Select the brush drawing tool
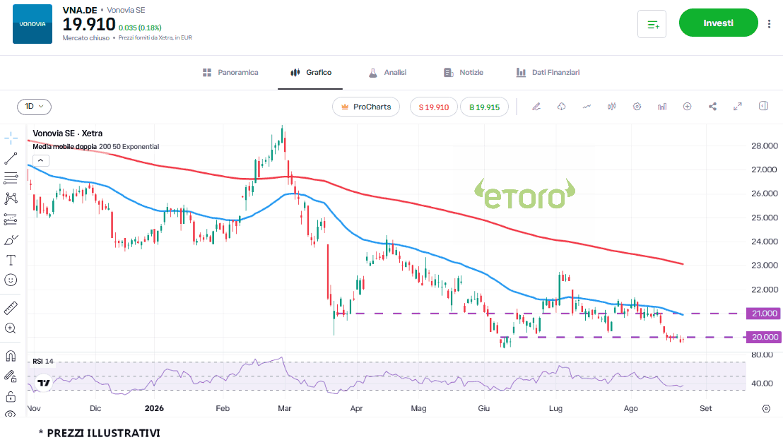Screen dimensions: 783x440 [11, 240]
